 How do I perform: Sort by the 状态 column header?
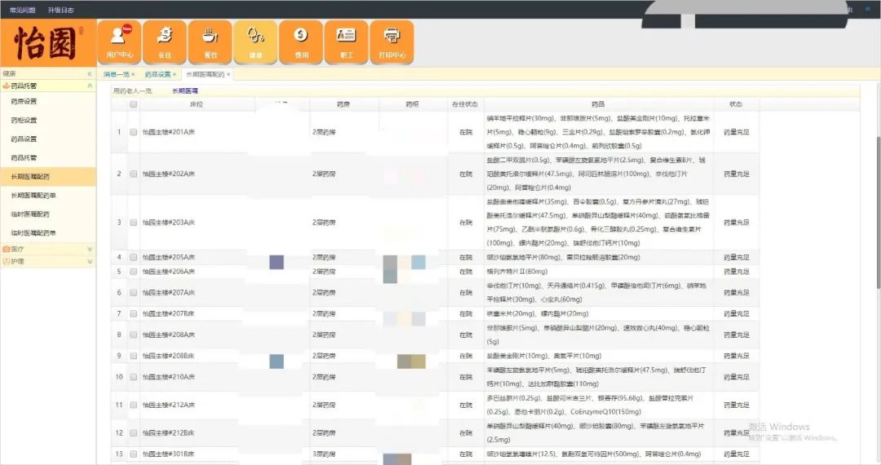coord(736,104)
